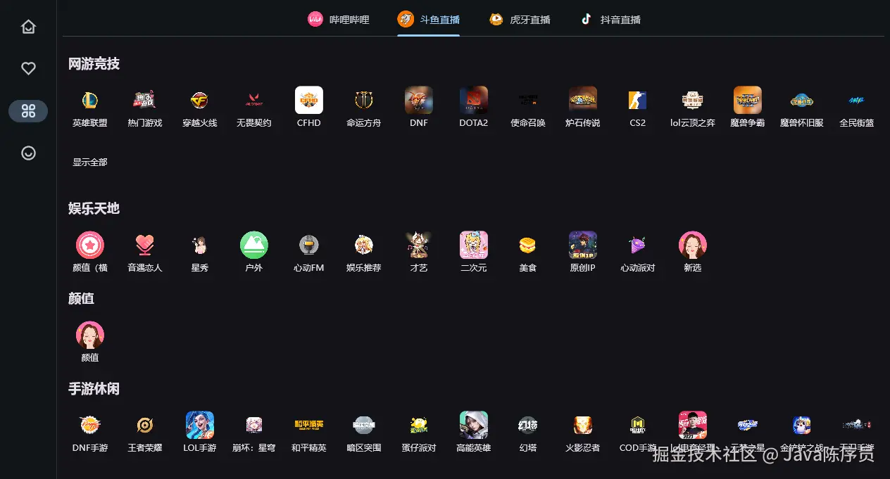This screenshot has height=479, width=890.
Task: Open the home icon in sidebar
Action: [x=28, y=27]
